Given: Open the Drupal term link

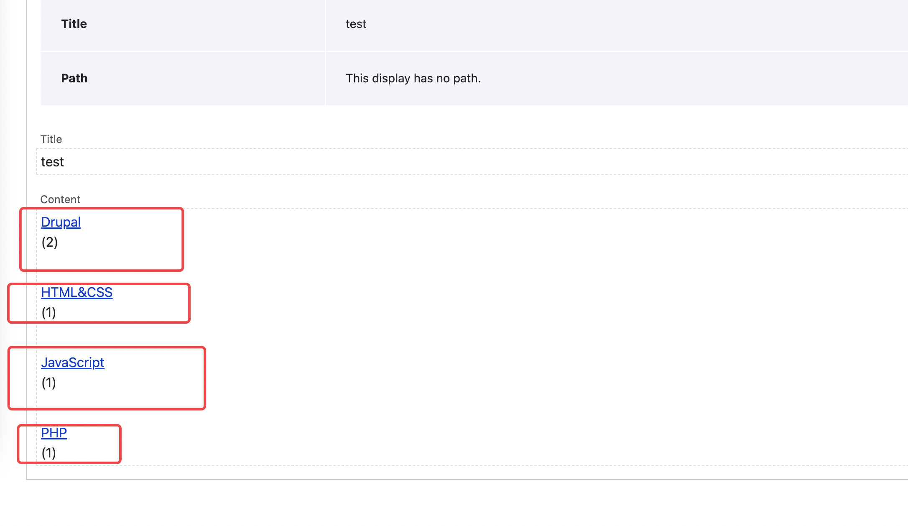Looking at the screenshot, I should coord(61,222).
